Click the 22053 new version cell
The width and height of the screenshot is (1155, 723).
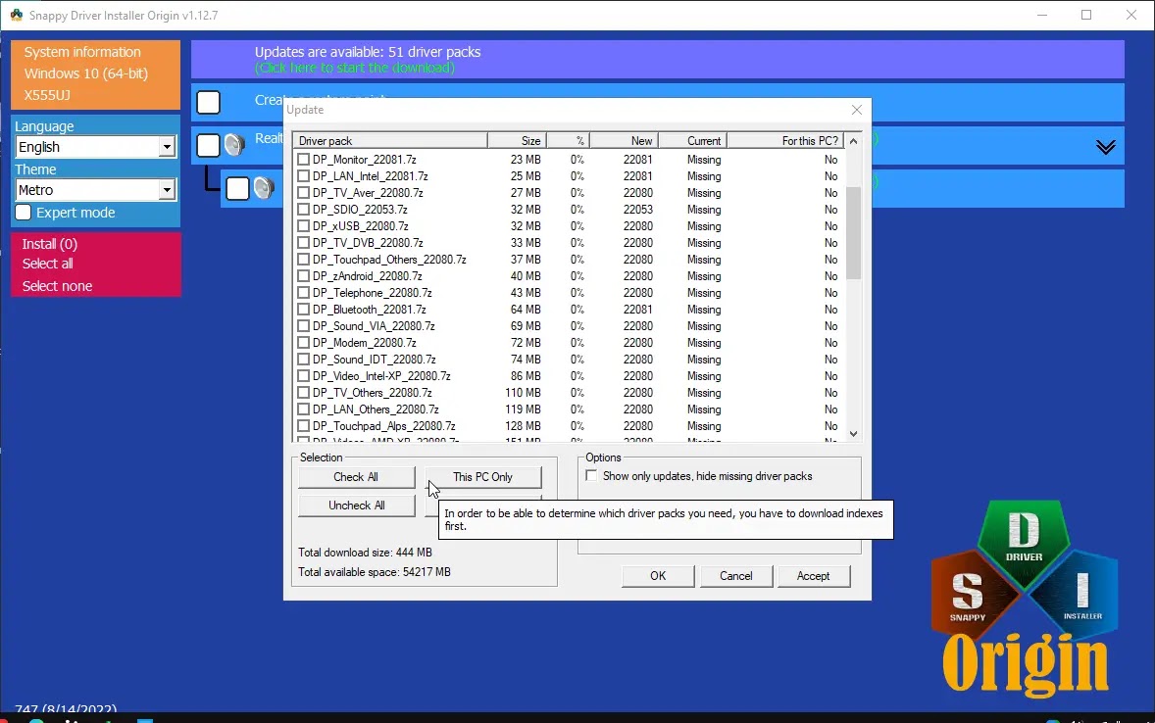pos(638,209)
